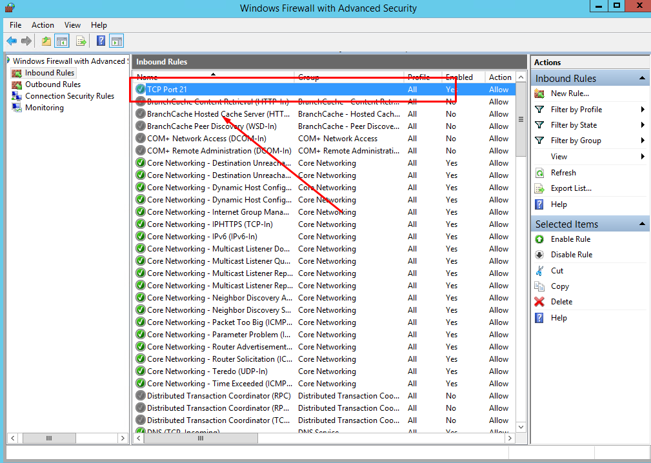
Task: Open the Action menu
Action: pos(43,25)
